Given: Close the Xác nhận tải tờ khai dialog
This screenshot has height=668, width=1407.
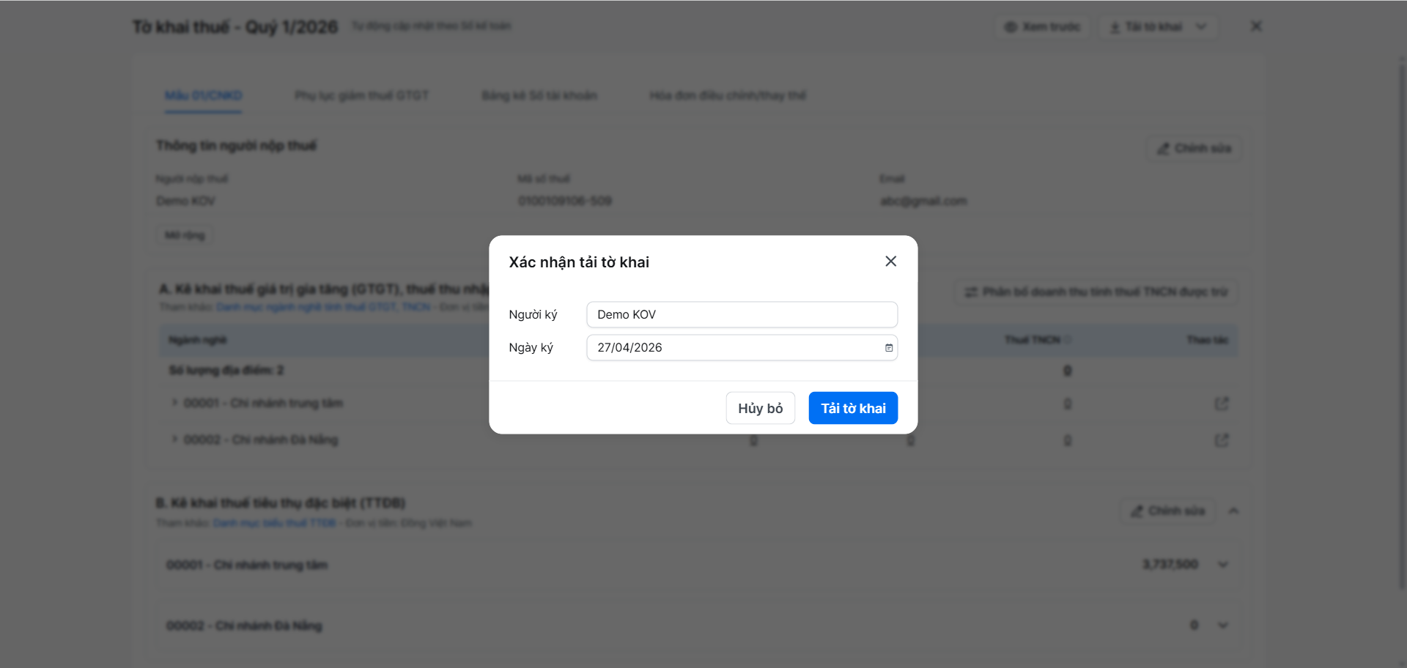Looking at the screenshot, I should pos(890,261).
